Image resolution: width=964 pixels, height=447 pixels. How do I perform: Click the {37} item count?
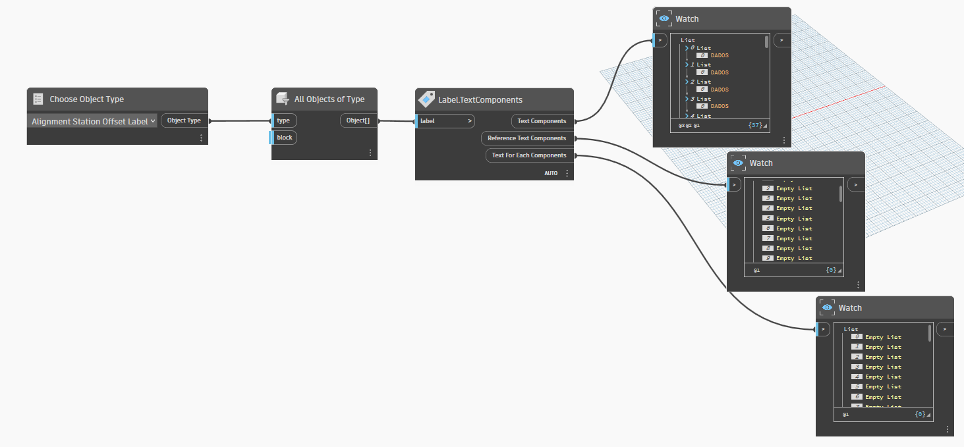click(x=755, y=125)
